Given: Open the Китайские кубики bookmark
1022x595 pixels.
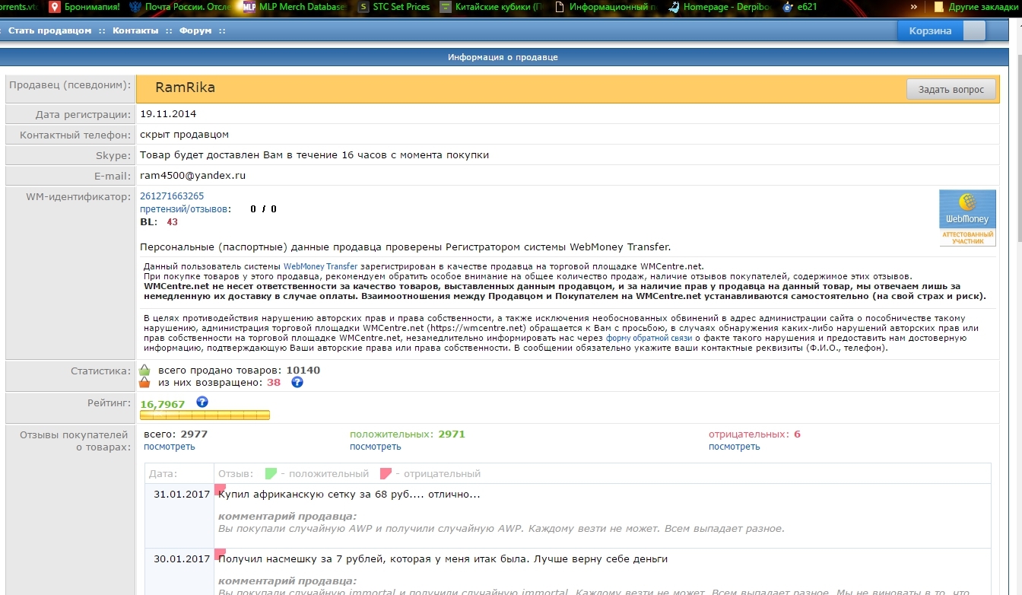Looking at the screenshot, I should [x=491, y=7].
